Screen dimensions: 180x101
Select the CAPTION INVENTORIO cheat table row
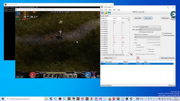click(x=137, y=64)
